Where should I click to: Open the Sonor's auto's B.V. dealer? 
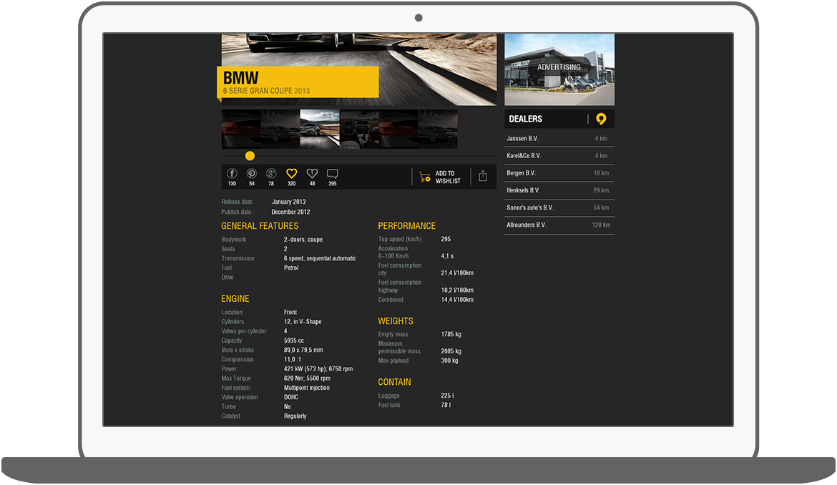click(x=559, y=207)
